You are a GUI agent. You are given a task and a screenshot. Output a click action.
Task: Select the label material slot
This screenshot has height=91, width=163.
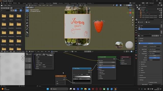(x=149, y=29)
